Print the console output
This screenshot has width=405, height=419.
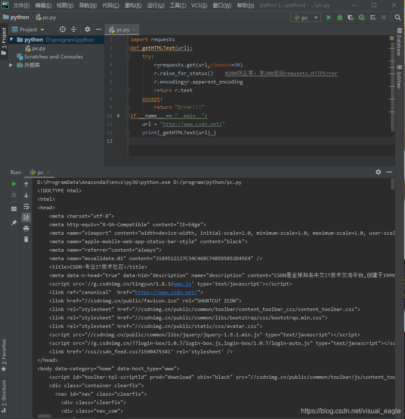pos(26,229)
